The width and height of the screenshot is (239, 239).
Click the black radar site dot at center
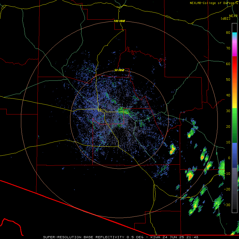click(x=119, y=119)
